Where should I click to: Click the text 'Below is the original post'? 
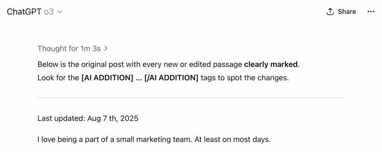point(83,64)
